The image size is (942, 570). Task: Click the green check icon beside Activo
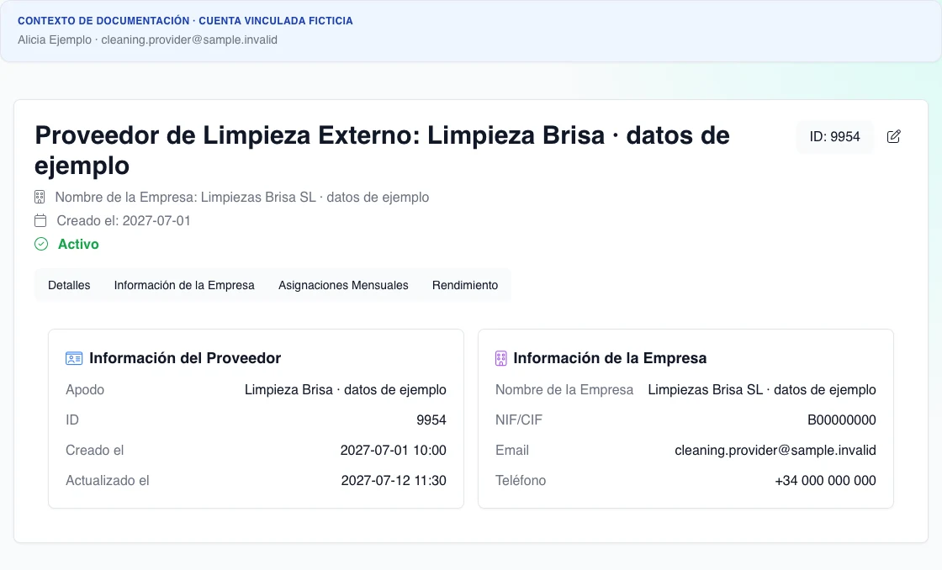click(41, 244)
